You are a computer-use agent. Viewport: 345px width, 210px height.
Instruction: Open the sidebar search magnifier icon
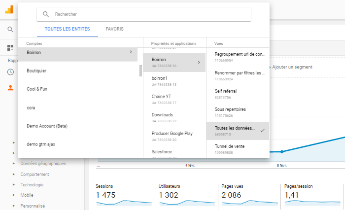click(x=10, y=29)
